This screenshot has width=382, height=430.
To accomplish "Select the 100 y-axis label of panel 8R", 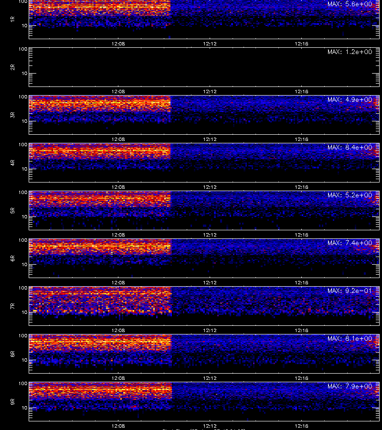I will (23, 336).
